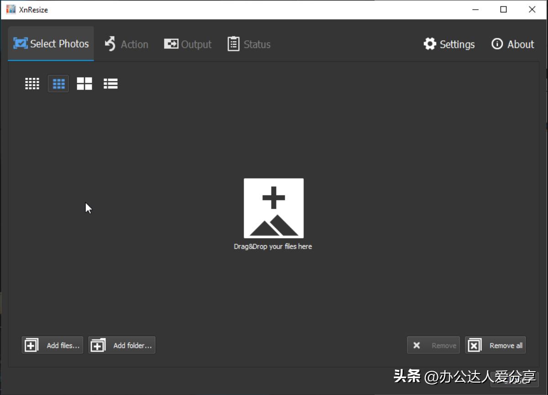Switch to small grid thumbnail view

click(x=32, y=84)
